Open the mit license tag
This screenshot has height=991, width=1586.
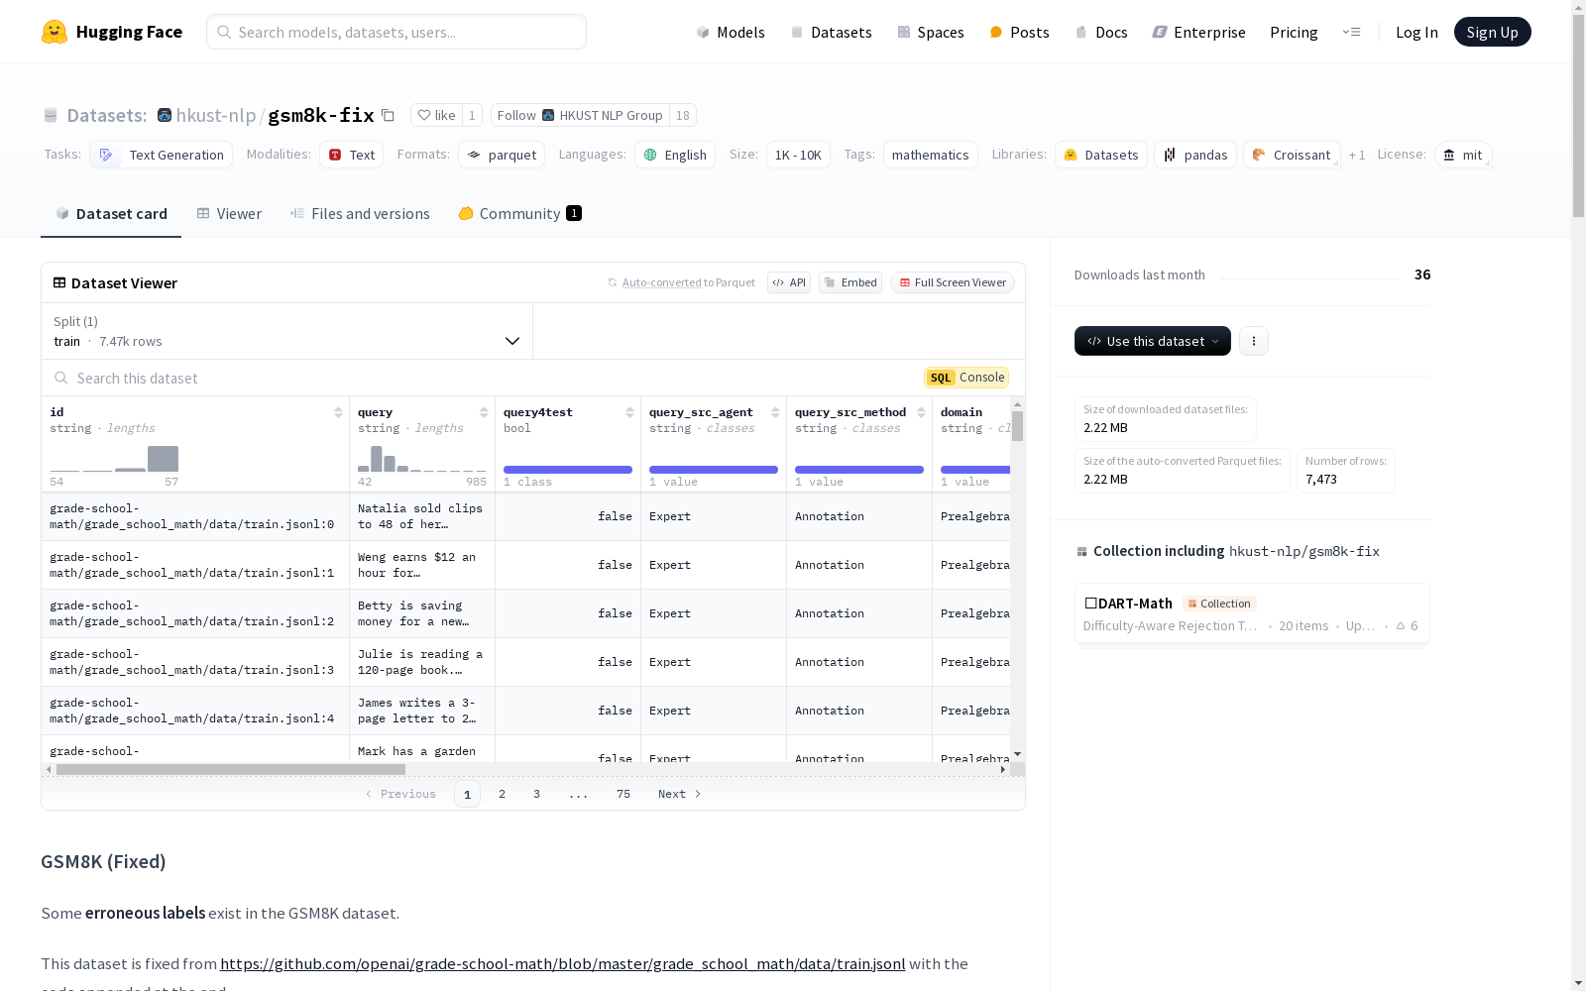click(x=1463, y=155)
